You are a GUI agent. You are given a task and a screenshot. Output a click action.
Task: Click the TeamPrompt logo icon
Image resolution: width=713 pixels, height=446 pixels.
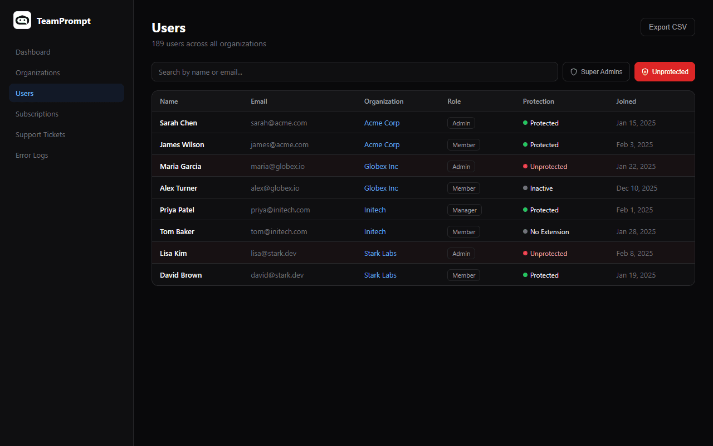22,20
